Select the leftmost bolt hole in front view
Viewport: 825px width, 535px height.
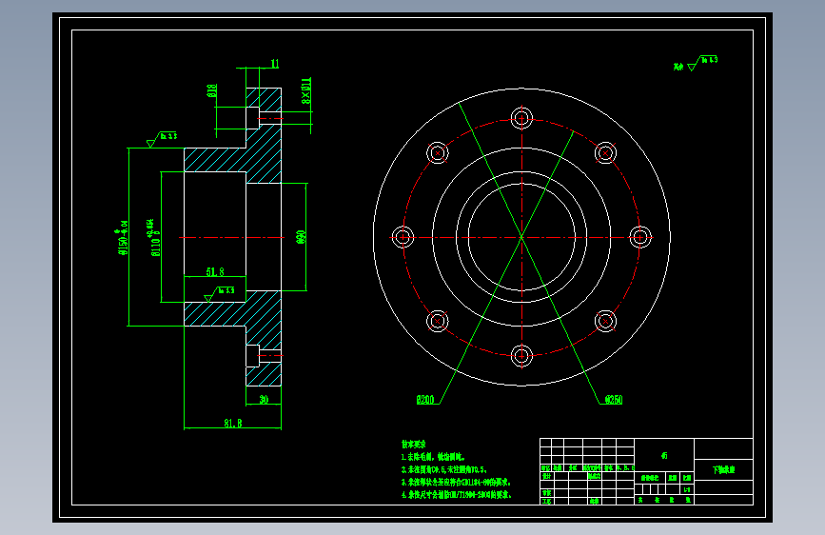pyautogui.click(x=403, y=237)
